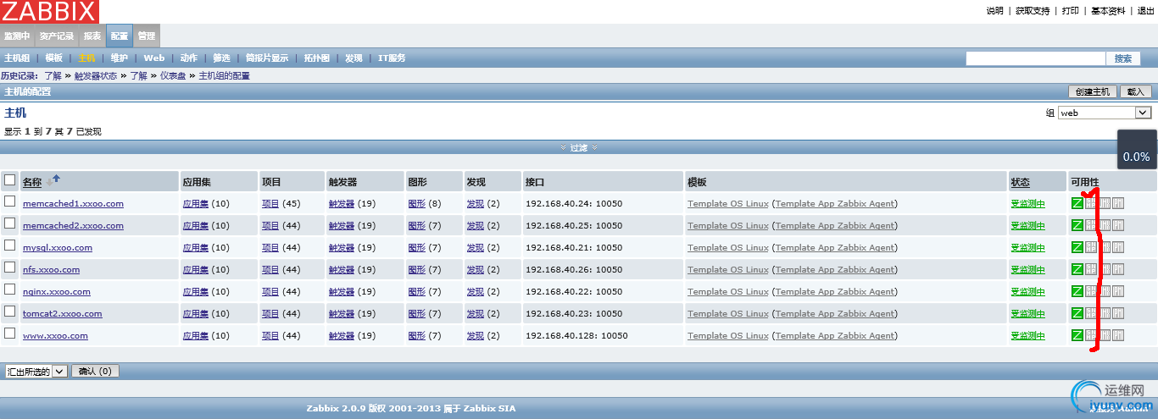Go to 维护 submenu
1158x419 pixels.
point(120,58)
